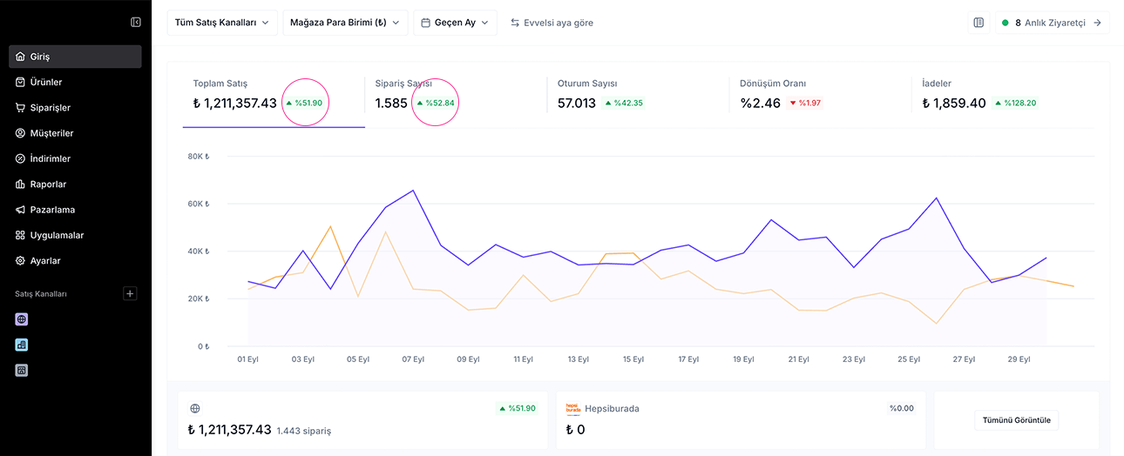This screenshot has width=1124, height=456.
Task: Click the 07 Eyl peak on chart
Action: tap(413, 191)
